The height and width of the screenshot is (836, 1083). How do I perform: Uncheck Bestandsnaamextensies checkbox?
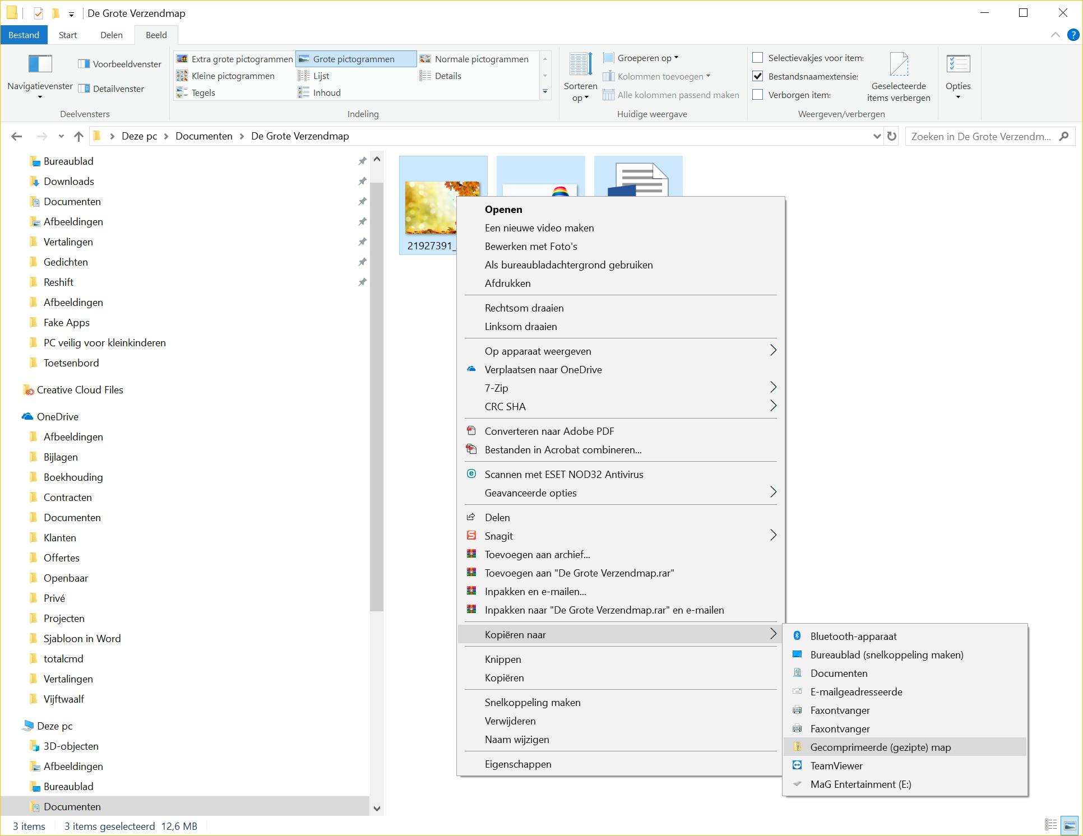(x=758, y=76)
